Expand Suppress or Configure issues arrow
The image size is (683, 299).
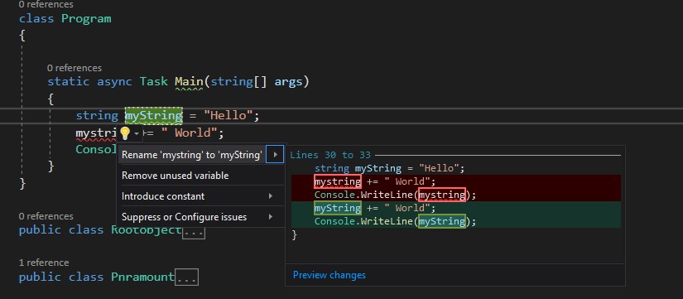click(x=271, y=217)
